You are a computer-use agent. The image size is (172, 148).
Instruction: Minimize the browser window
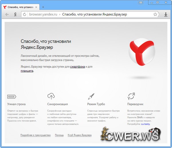tap(152, 3)
